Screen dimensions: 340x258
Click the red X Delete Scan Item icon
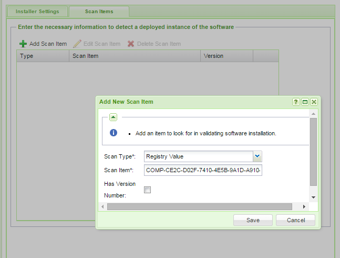click(131, 44)
